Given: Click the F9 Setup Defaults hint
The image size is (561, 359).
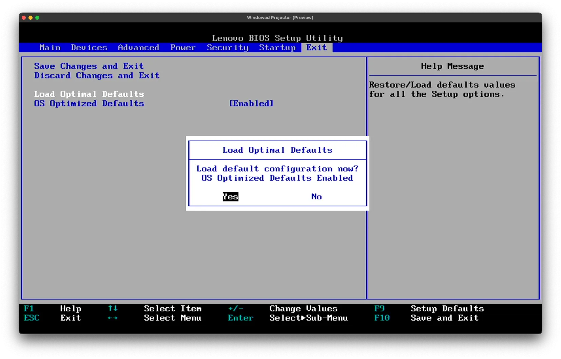Looking at the screenshot, I should coord(429,309).
